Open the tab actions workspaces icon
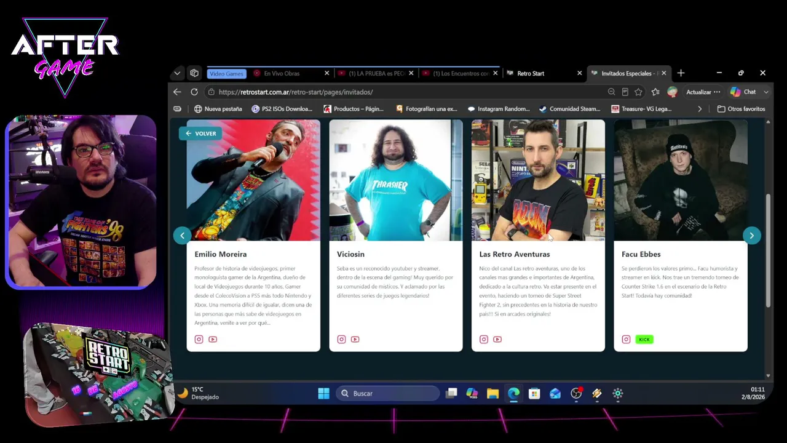Image resolution: width=787 pixels, height=443 pixels. pyautogui.click(x=194, y=73)
